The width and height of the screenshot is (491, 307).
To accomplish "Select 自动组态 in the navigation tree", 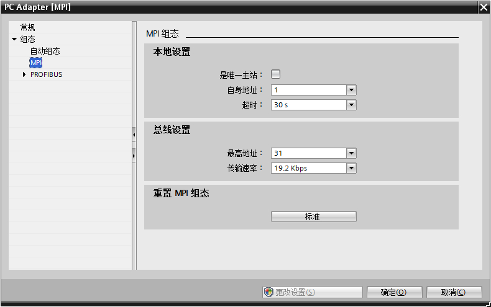I will (x=45, y=51).
